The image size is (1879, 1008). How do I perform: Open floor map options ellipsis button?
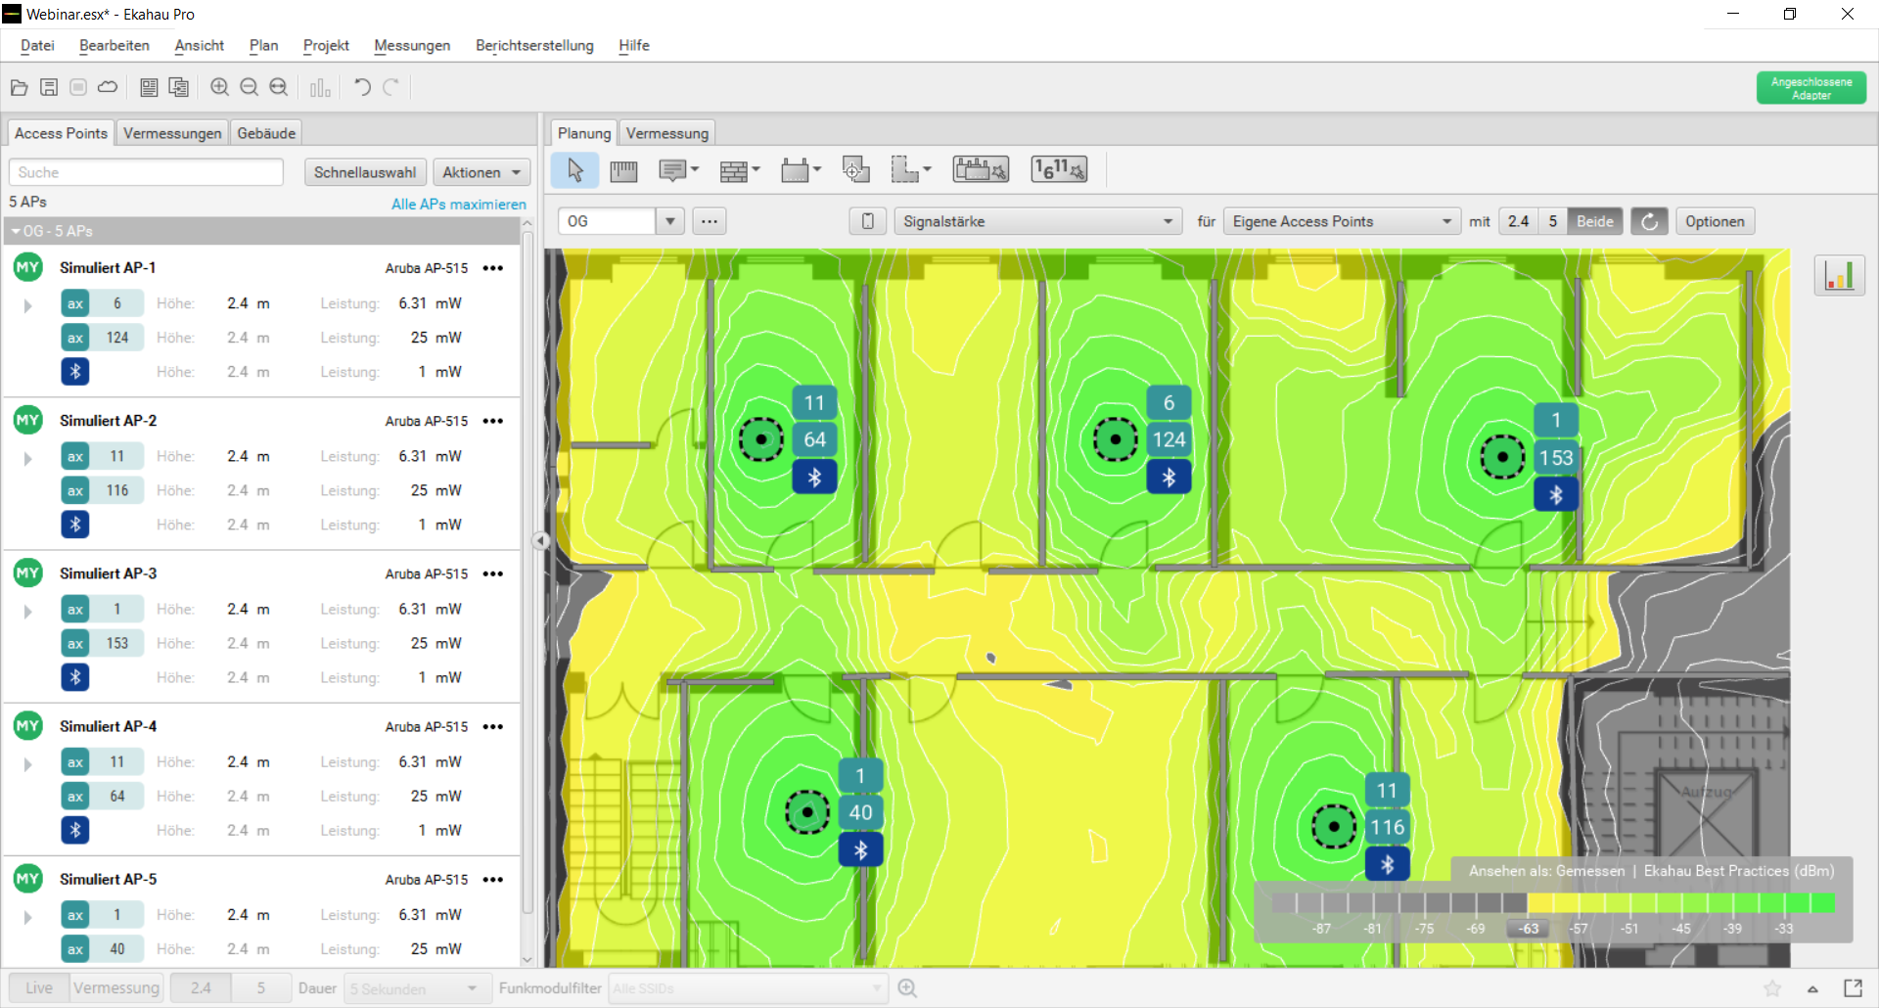(710, 221)
